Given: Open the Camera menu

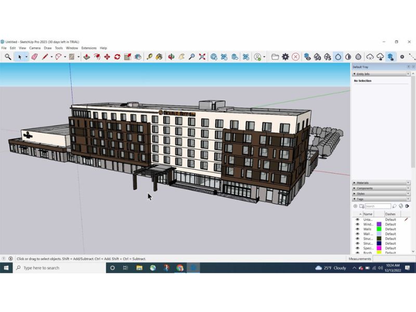Looking at the screenshot, I should [x=35, y=48].
